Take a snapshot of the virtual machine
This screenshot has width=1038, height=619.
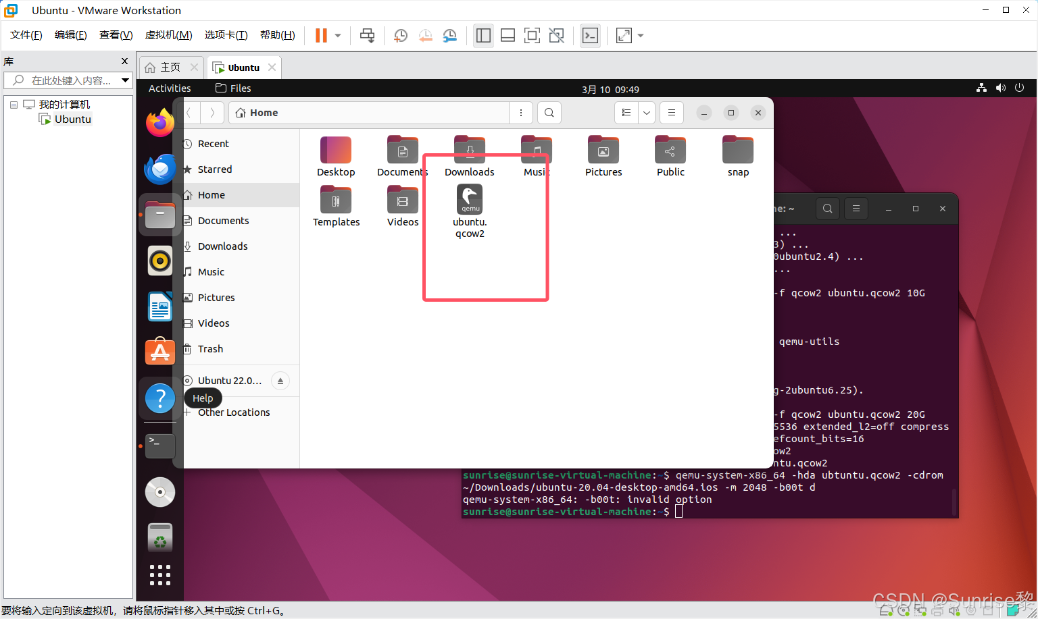[400, 36]
